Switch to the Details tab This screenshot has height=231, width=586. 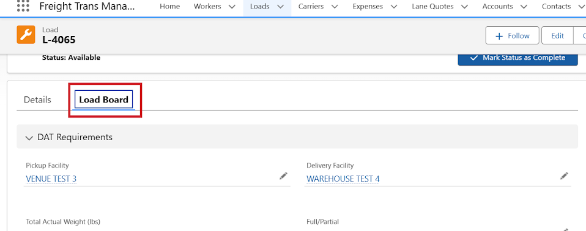click(x=37, y=100)
